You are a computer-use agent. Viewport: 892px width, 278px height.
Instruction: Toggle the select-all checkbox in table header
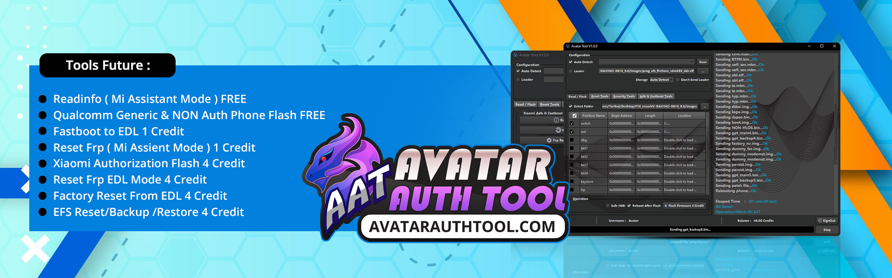pyautogui.click(x=575, y=116)
